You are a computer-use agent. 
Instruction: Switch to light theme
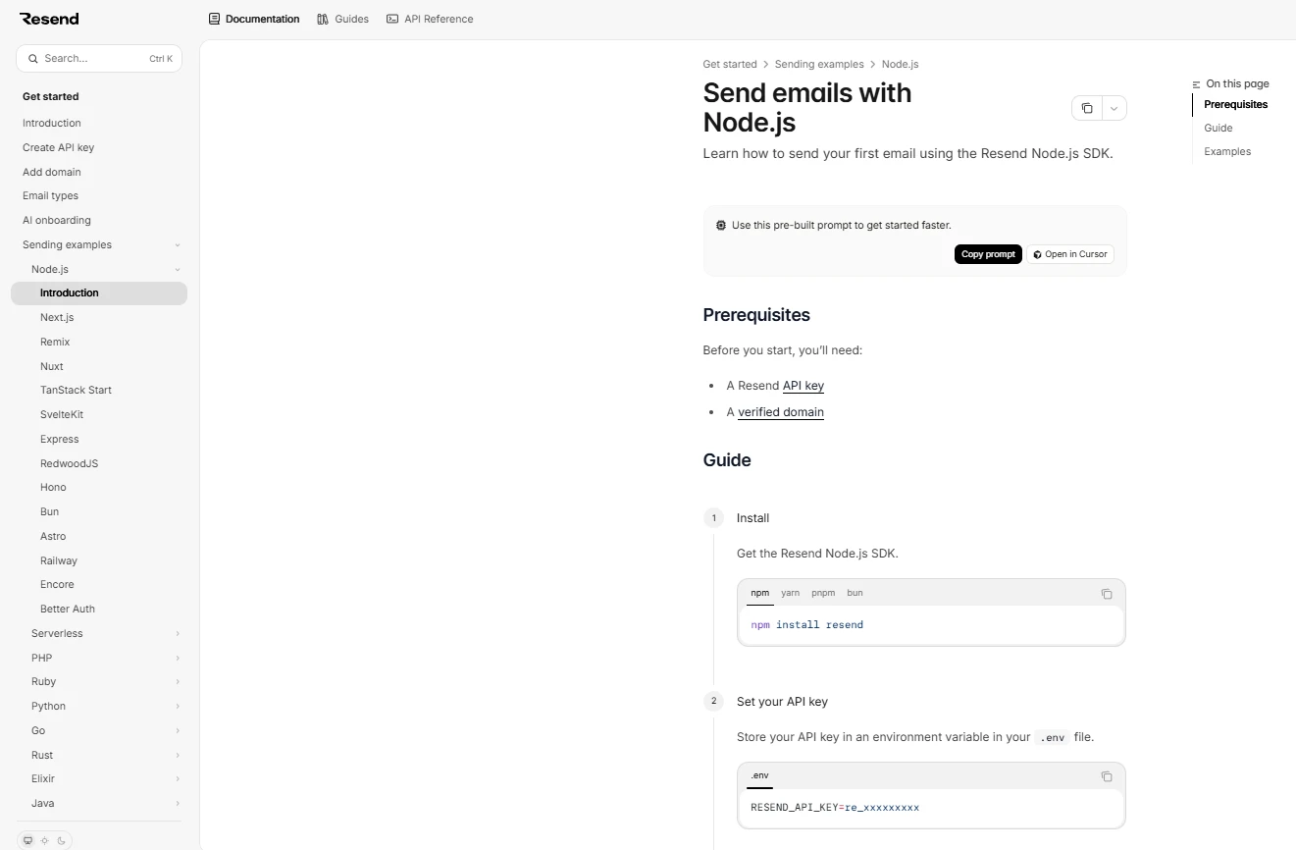point(44,840)
